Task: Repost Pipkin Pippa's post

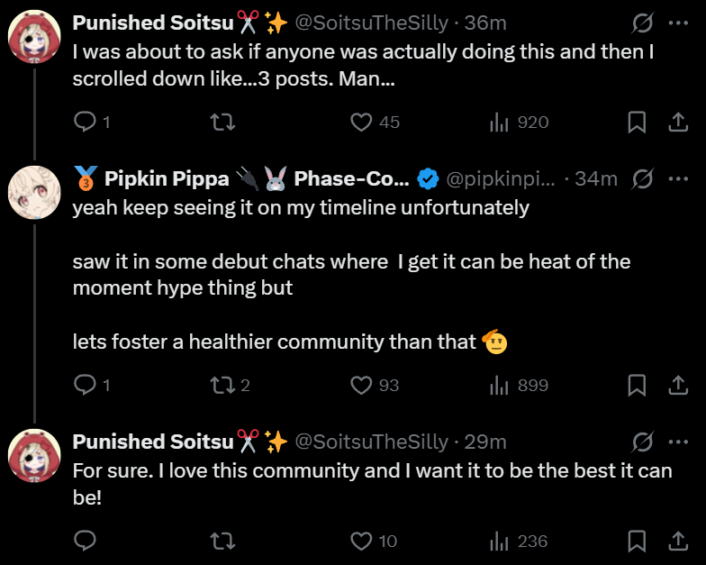Action: click(221, 386)
